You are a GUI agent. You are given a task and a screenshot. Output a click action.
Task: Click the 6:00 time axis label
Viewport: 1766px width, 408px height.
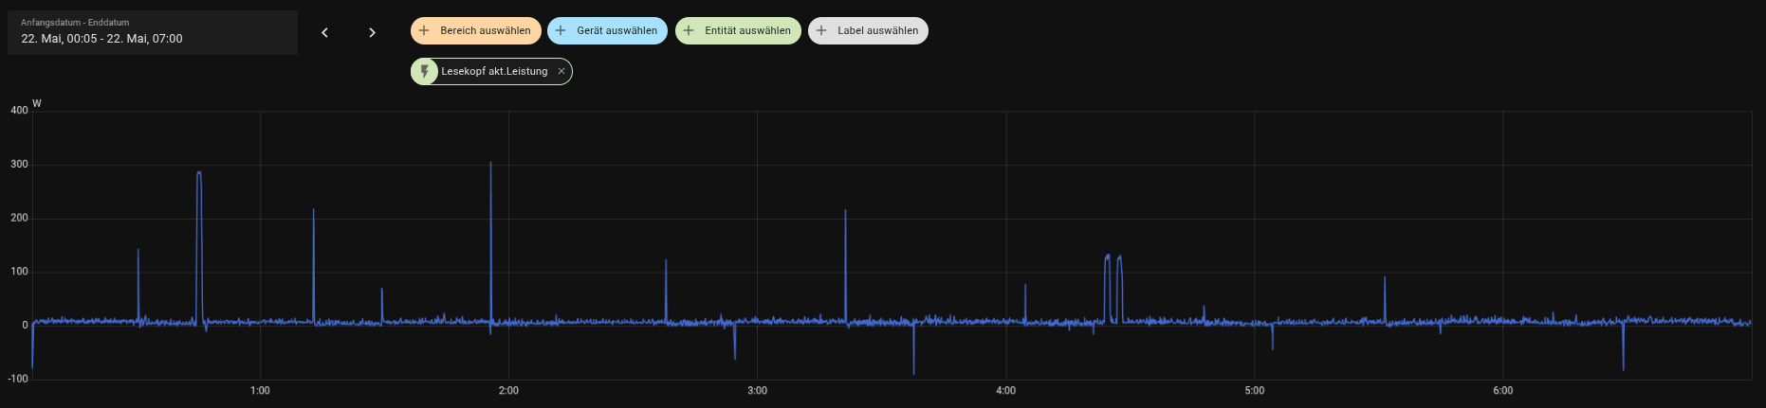[x=1502, y=390]
